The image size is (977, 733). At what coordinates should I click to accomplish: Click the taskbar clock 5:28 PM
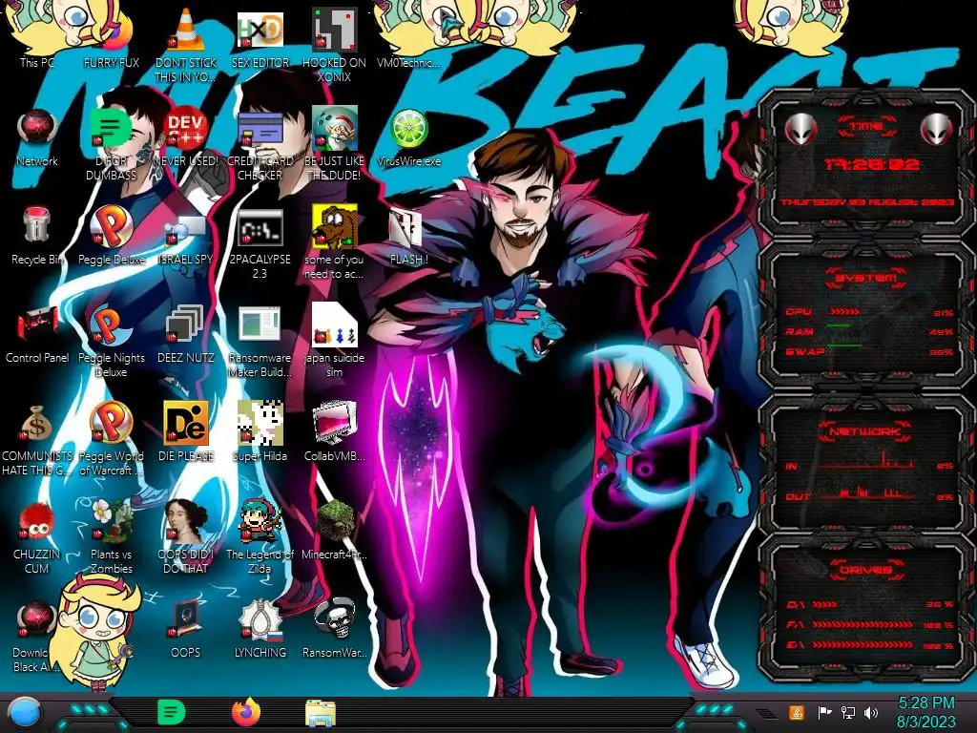926,703
